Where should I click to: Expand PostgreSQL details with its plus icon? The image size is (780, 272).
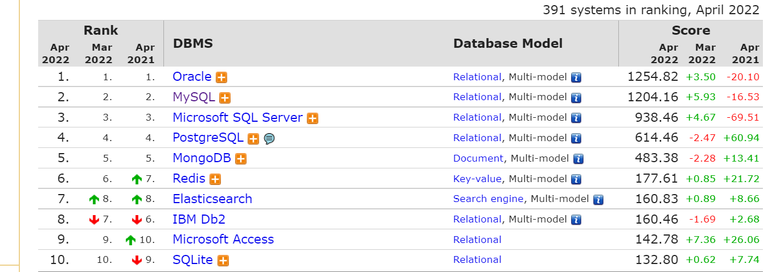(x=253, y=138)
